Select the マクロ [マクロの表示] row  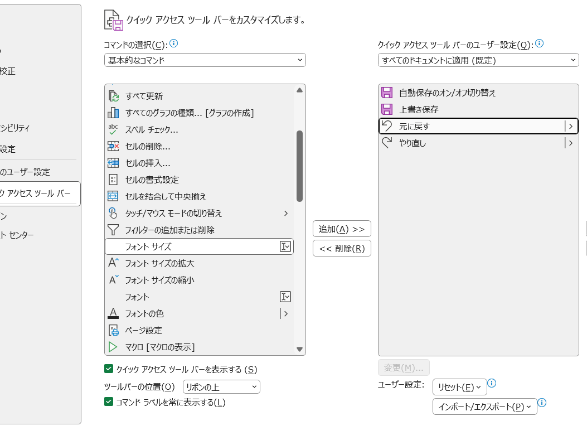(x=199, y=347)
